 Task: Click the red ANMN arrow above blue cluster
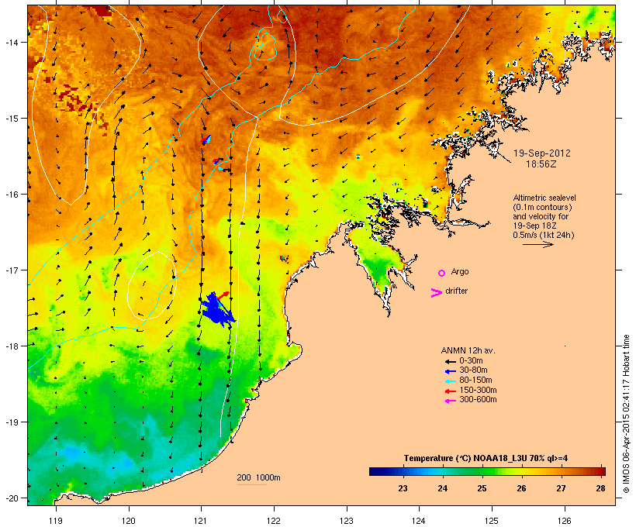click(223, 295)
